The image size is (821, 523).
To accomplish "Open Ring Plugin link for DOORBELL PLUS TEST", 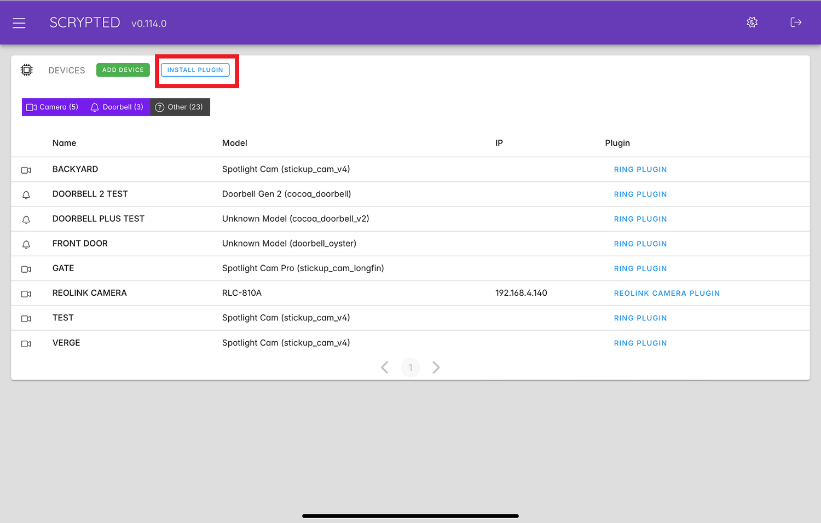I will [640, 219].
